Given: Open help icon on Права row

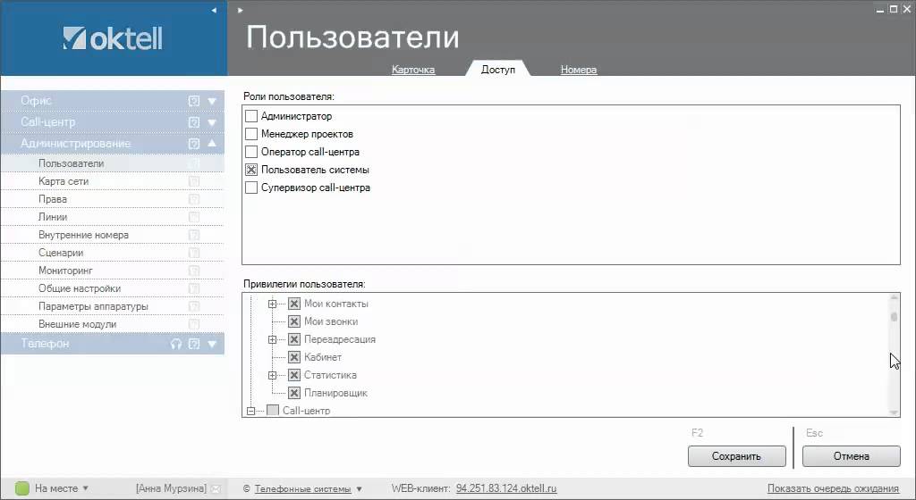Looking at the screenshot, I should tap(194, 199).
